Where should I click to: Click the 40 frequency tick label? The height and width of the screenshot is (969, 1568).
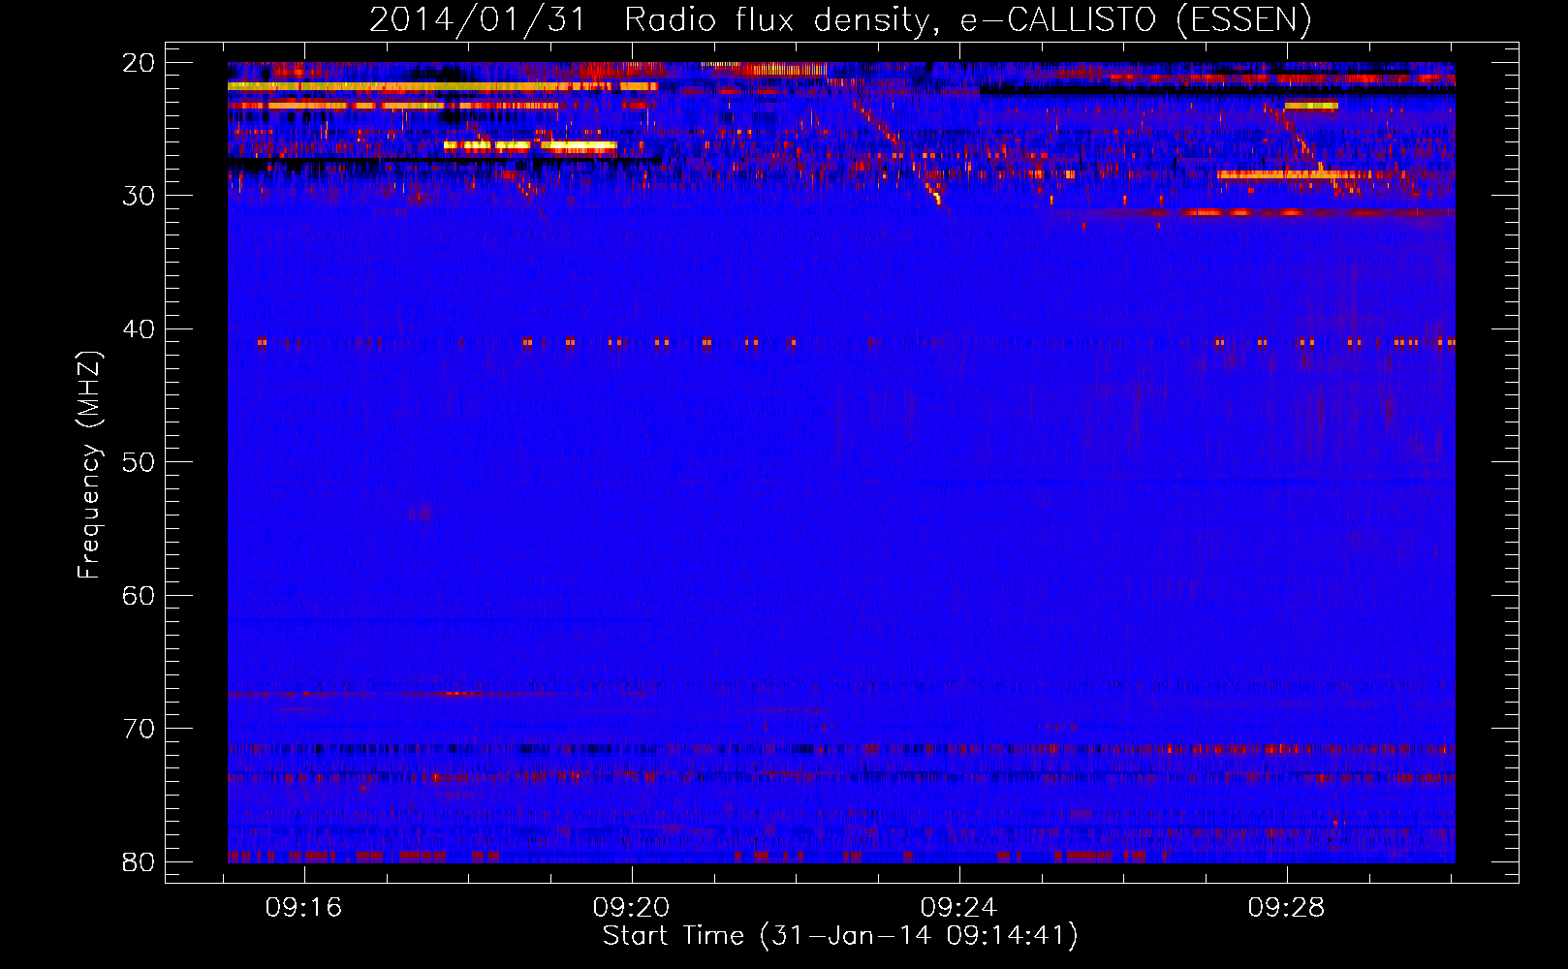pyautogui.click(x=140, y=329)
